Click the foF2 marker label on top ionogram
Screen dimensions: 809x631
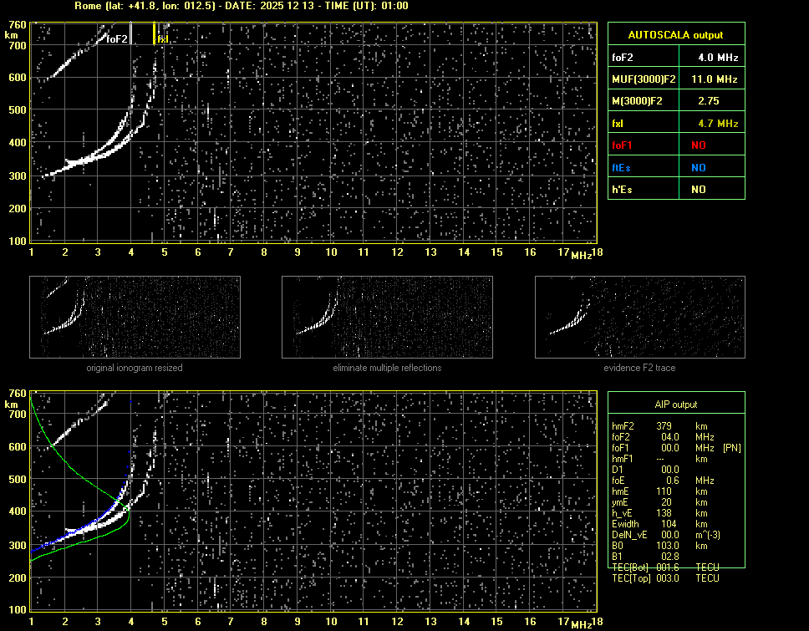click(117, 38)
